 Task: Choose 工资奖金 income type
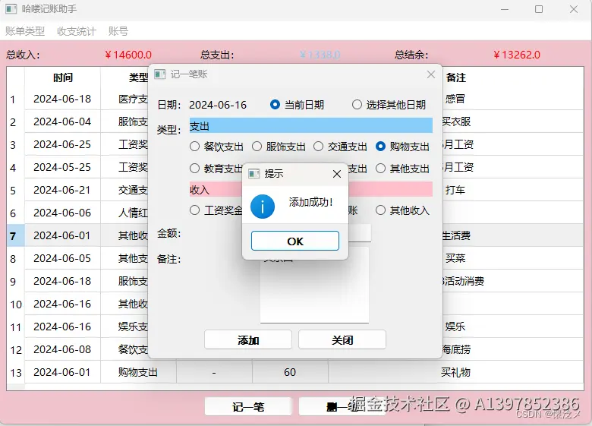[216, 210]
